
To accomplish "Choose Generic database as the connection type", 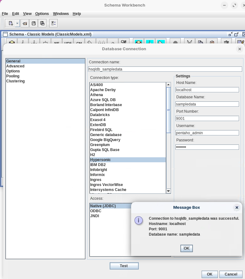I will pyautogui.click(x=106, y=135).
